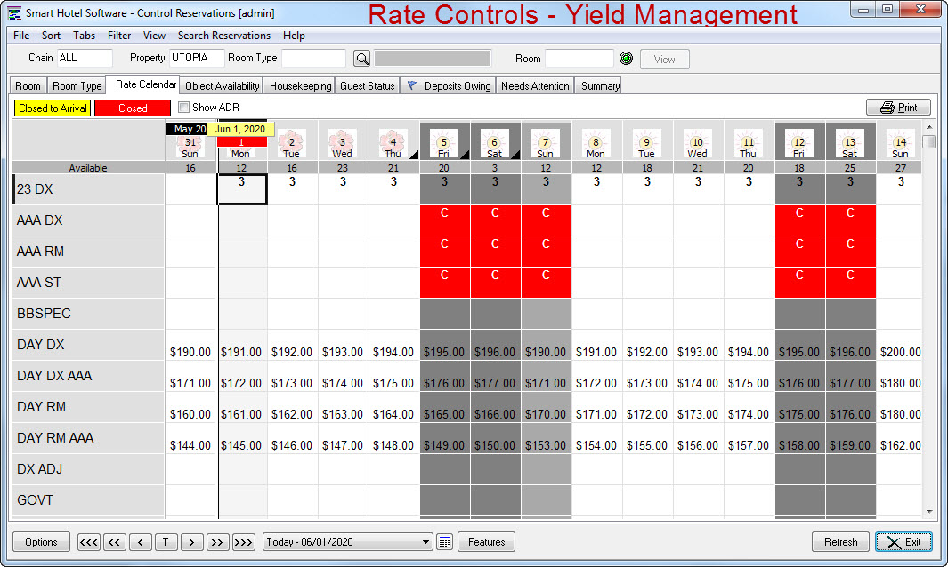Click the T today button
This screenshot has width=948, height=567.
tap(166, 541)
